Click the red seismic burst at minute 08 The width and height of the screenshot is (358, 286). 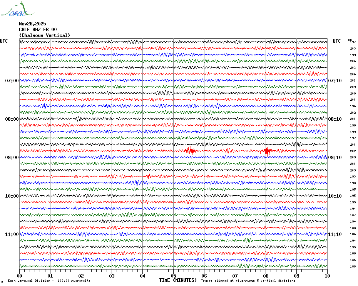tap(267, 151)
